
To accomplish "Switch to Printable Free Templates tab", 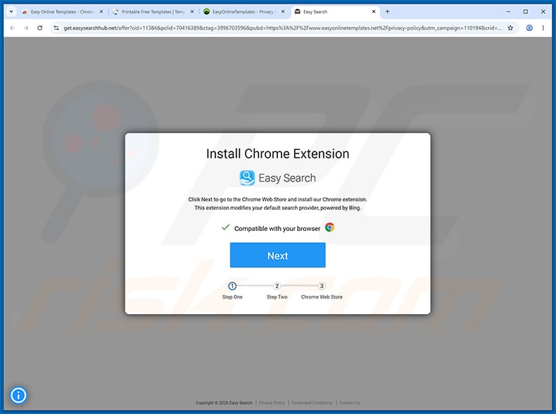I will point(153,12).
